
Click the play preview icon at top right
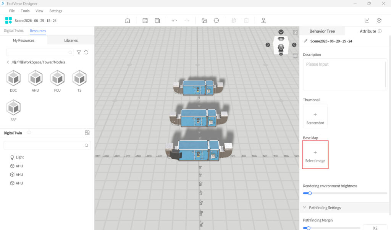coord(379,21)
